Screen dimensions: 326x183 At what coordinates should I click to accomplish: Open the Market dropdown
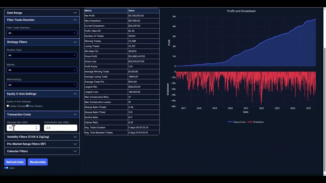42,70
